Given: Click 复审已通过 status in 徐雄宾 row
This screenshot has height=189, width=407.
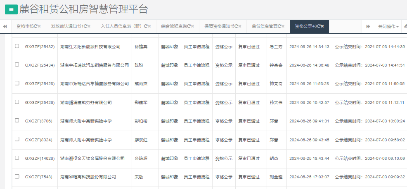Looking at the screenshot, I should (249, 47).
